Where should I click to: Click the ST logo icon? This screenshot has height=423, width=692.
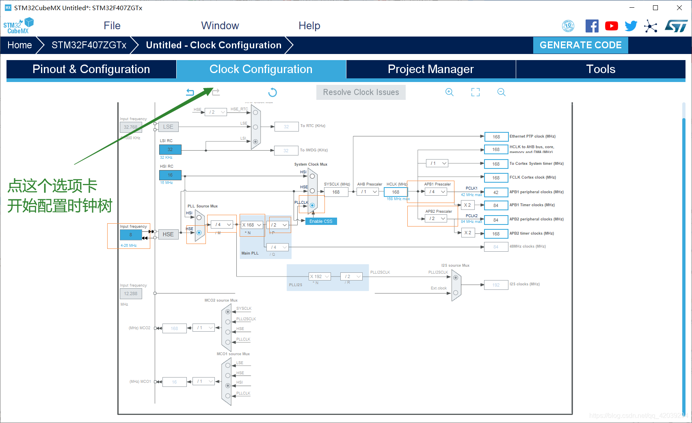pyautogui.click(x=676, y=26)
